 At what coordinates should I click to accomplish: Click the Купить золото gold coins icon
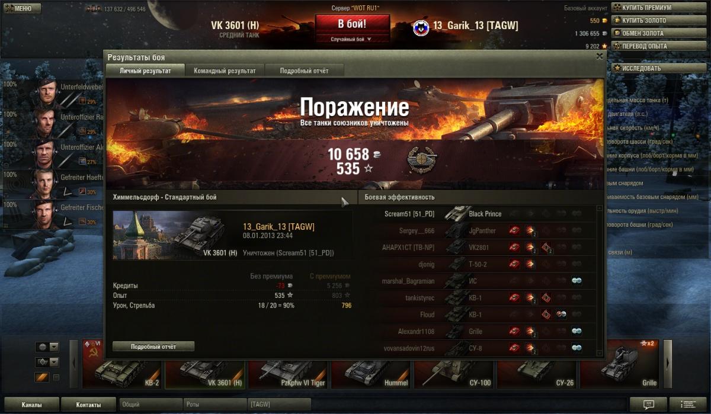(617, 21)
